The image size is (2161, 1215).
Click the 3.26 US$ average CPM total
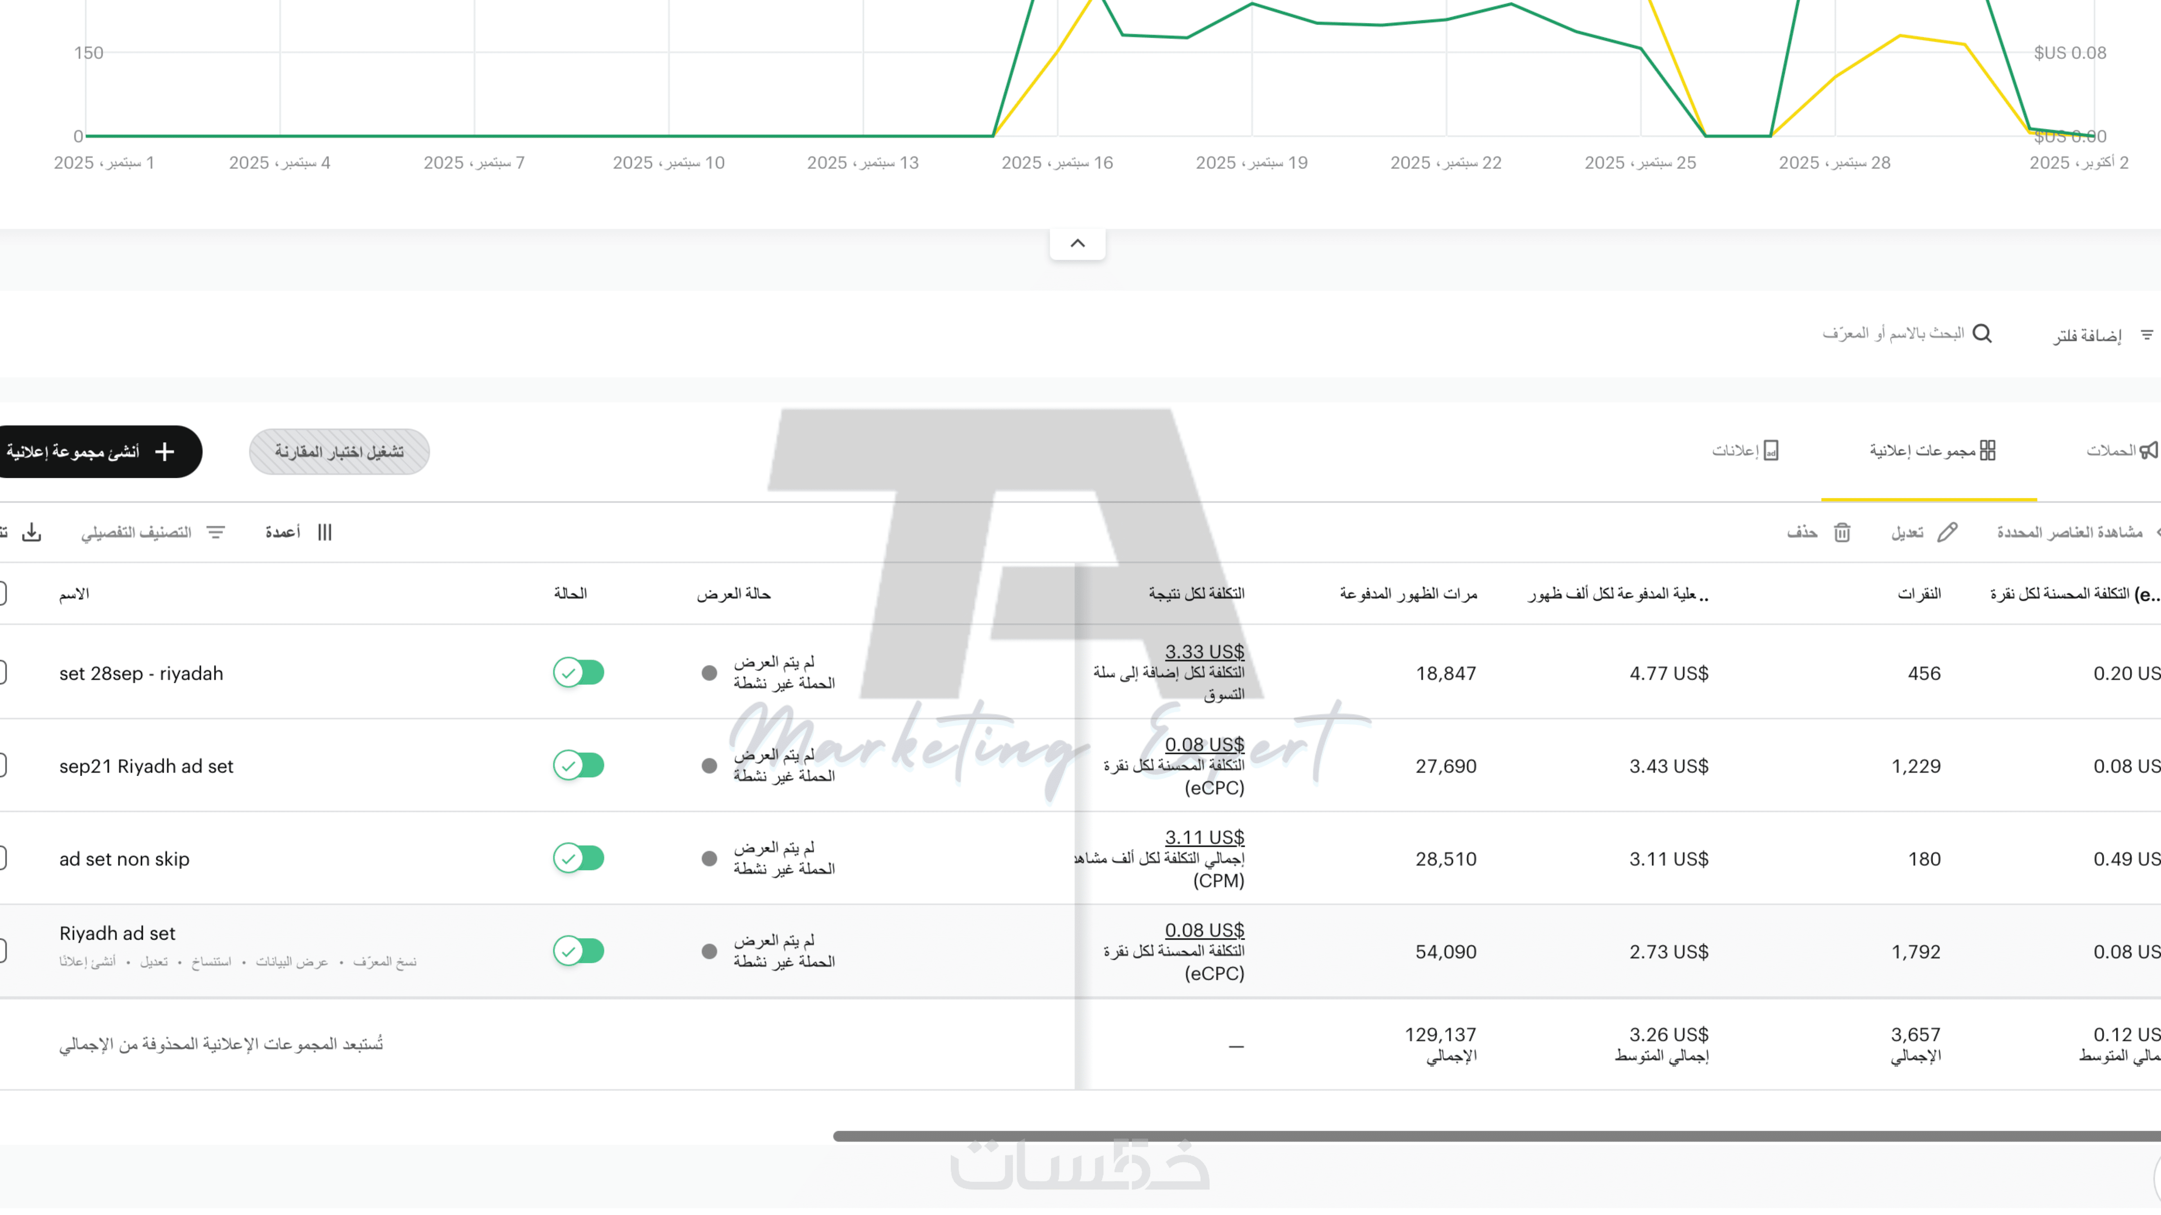click(x=1669, y=1035)
